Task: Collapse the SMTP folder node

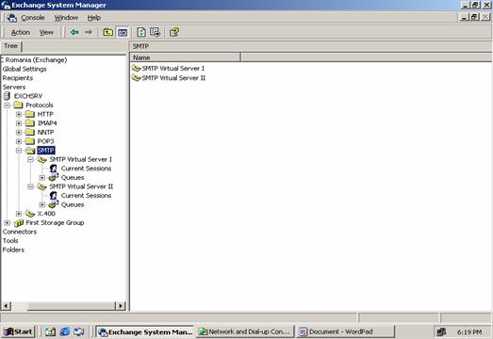Action: (x=19, y=151)
